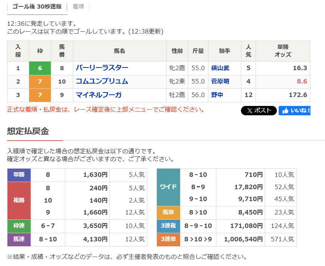325x266 pixels.
Task: Click the 斤量 value 56.0
Action: 198,95
